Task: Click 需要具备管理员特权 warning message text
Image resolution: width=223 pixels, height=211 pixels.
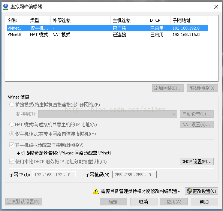Action: point(141,191)
